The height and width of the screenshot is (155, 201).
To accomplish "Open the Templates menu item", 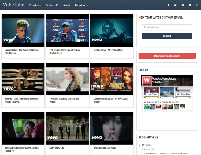I will [x=35, y=5].
